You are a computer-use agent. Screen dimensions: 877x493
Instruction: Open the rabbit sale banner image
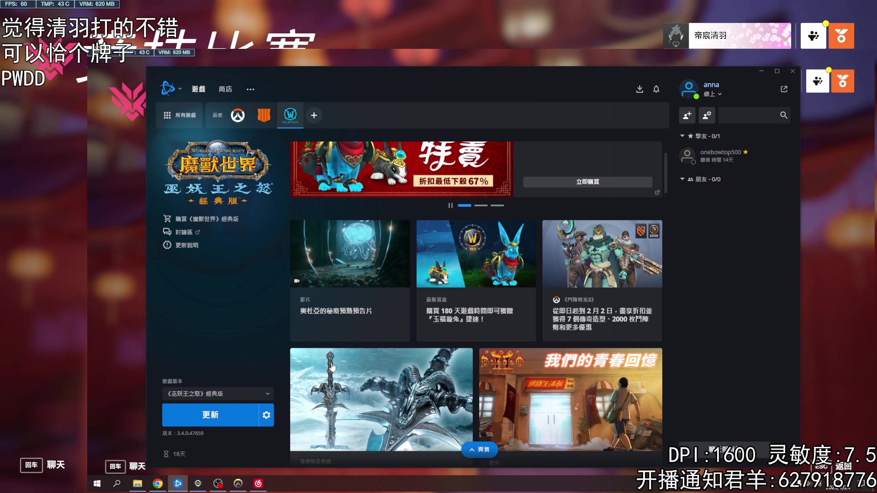click(402, 169)
